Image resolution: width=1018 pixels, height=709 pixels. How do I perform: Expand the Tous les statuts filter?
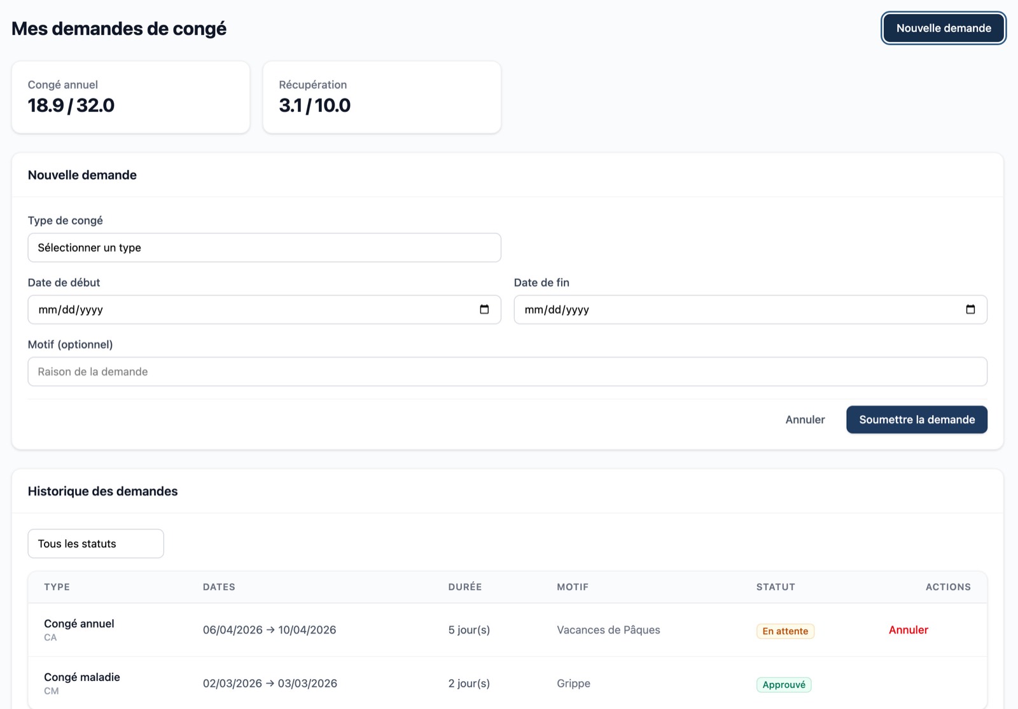(95, 544)
